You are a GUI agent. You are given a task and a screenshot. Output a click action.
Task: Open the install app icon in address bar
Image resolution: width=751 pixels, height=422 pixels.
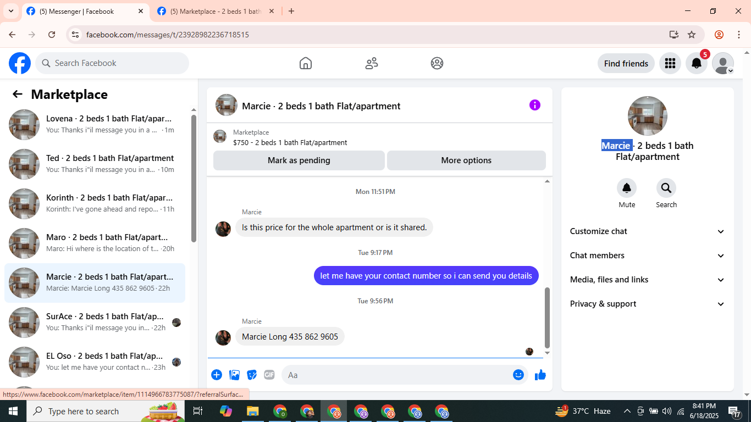click(x=674, y=35)
